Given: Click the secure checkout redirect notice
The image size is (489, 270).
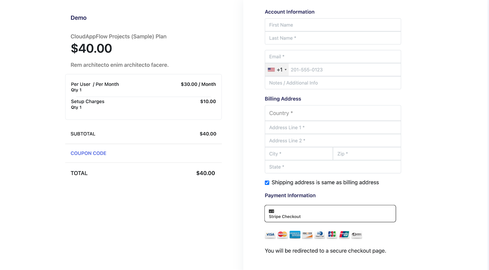Looking at the screenshot, I should click(325, 251).
